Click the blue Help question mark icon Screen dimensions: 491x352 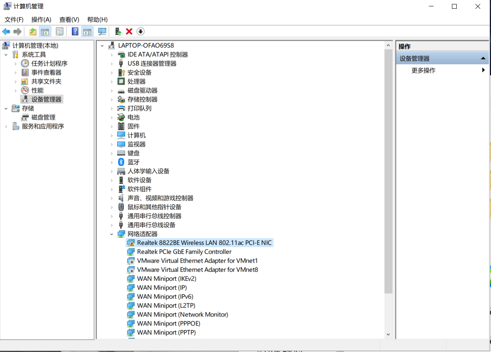pyautogui.click(x=75, y=31)
